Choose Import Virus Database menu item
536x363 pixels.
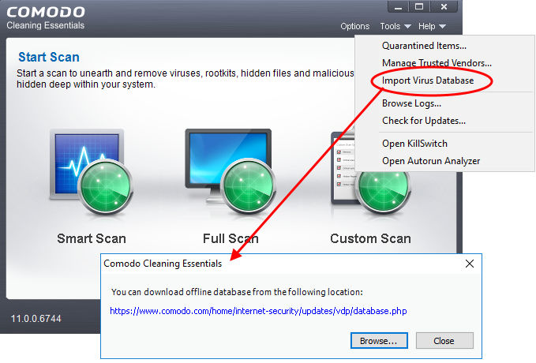(427, 80)
